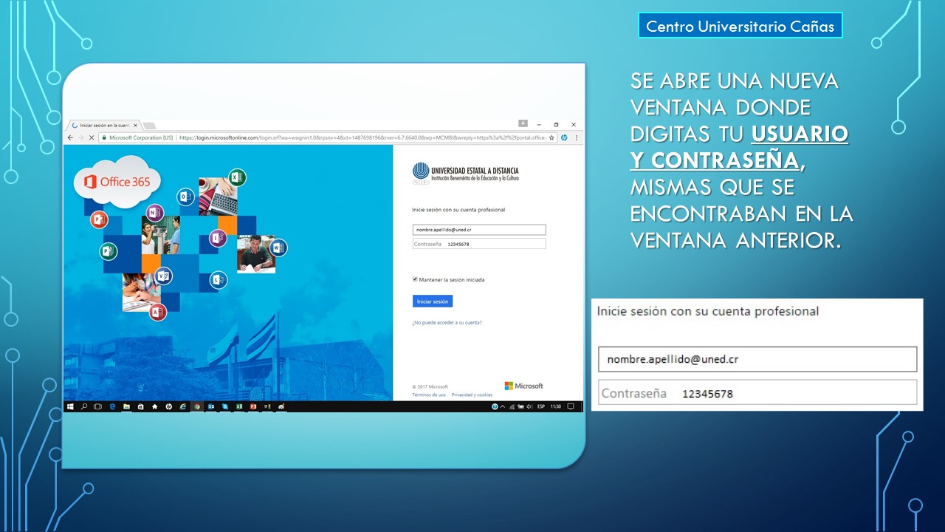This screenshot has height=532, width=945.
Task: Expand hidden system tray icons
Action: tap(503, 406)
